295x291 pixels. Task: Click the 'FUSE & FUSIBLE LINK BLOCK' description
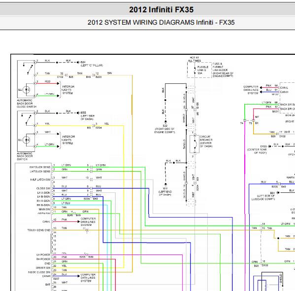click(223, 70)
